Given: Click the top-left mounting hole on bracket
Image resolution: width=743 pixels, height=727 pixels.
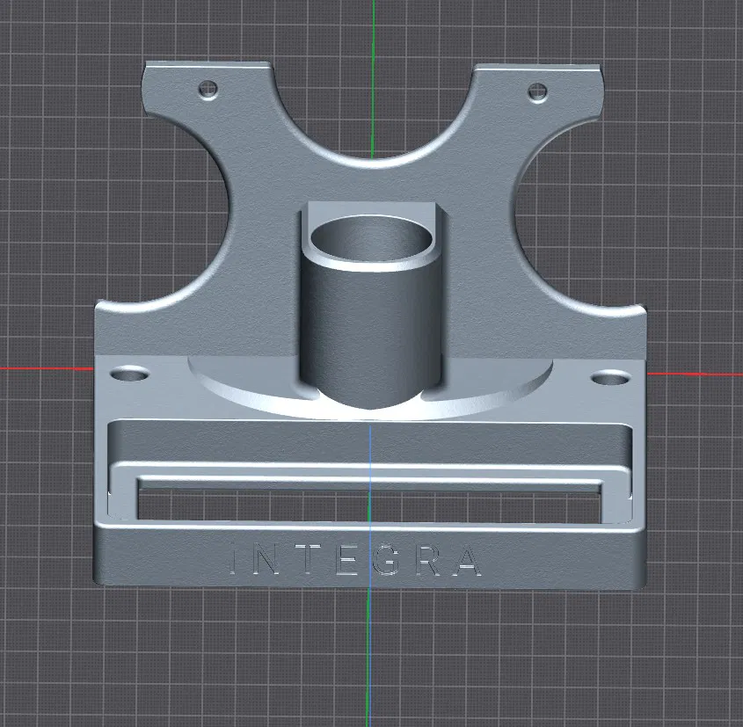Looking at the screenshot, I should [208, 89].
